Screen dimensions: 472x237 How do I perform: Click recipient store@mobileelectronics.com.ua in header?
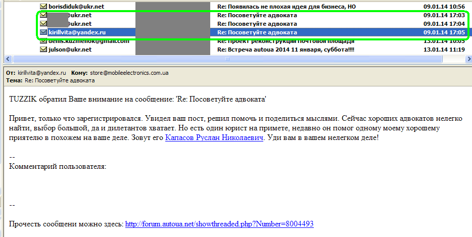pyautogui.click(x=129, y=73)
